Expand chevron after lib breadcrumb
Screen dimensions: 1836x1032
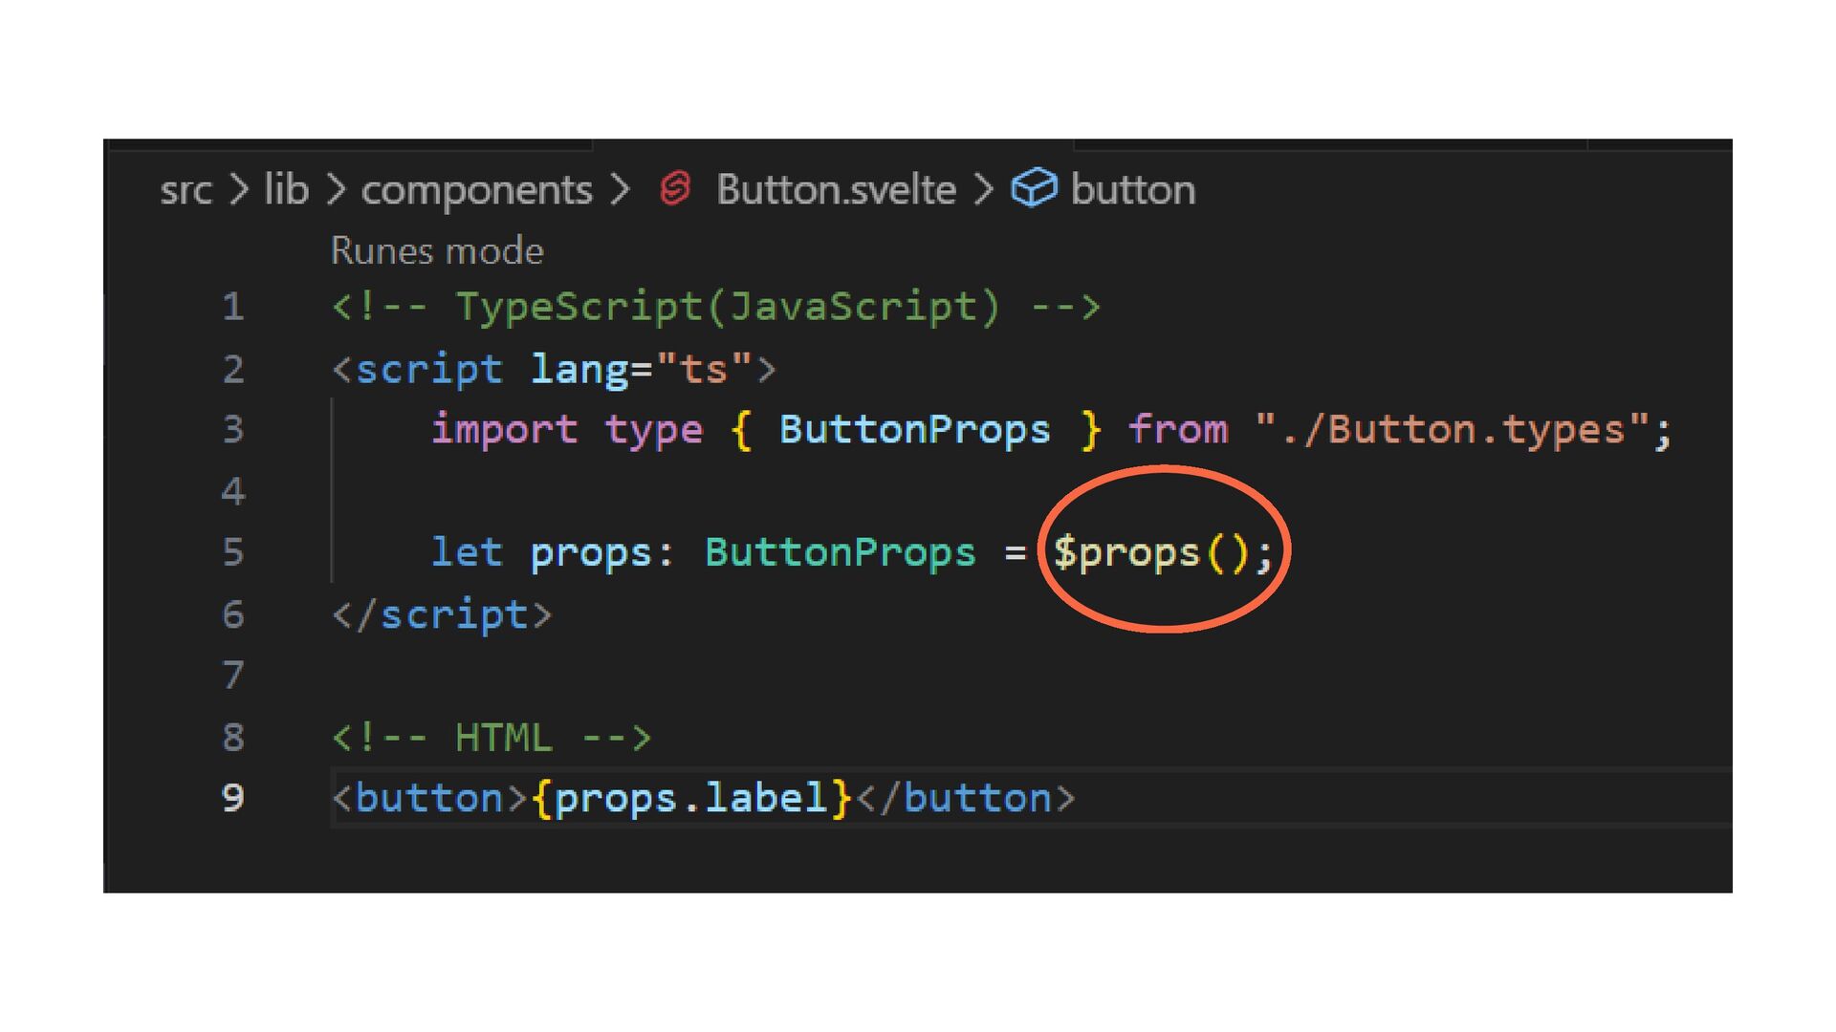point(335,189)
